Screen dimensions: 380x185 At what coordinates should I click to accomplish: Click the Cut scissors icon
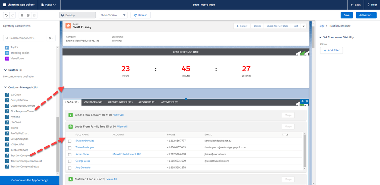tap(22, 15)
